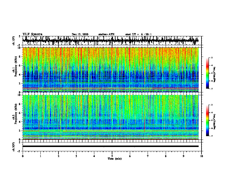Click the 6 kHz tick of the ch.1 spectrogram
Image resolution: width=227 pixels, height=175 pixels.
[20, 66]
